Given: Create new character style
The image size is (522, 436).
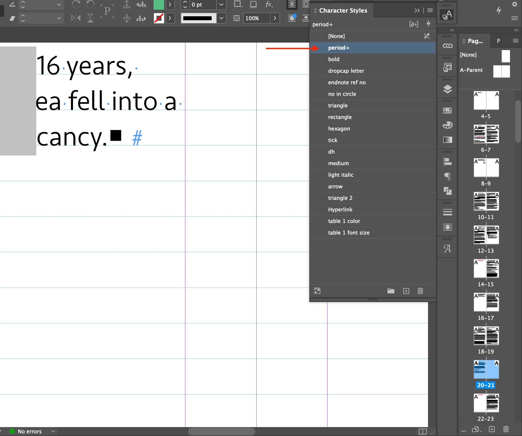Looking at the screenshot, I should [x=406, y=291].
